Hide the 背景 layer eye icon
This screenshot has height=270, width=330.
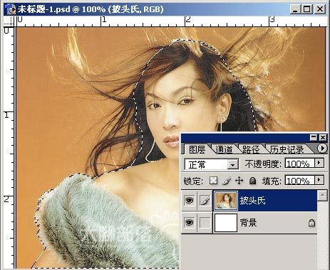[189, 223]
